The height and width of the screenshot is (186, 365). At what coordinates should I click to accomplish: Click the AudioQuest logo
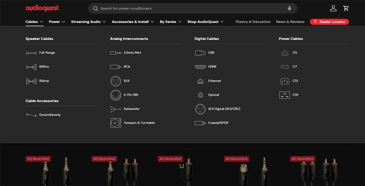coord(43,8)
